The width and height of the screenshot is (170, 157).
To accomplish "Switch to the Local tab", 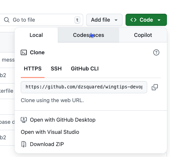I will point(36,35).
